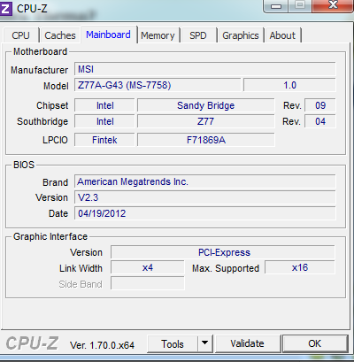
Task: Click the Sandy Bridge chipset value
Action: coord(206,105)
